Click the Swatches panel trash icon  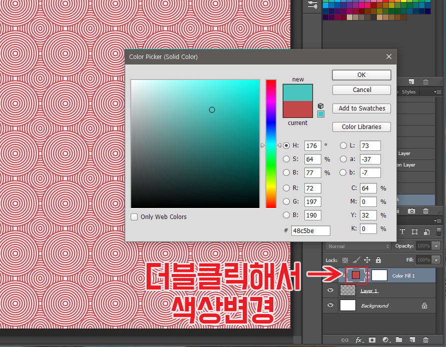425,82
